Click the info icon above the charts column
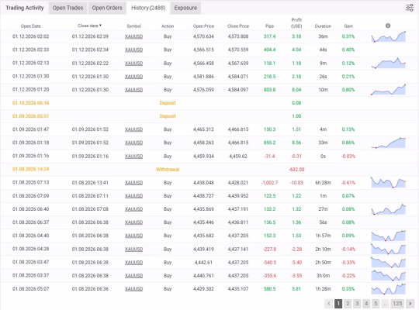This screenshot has width=419, height=310. click(x=388, y=26)
